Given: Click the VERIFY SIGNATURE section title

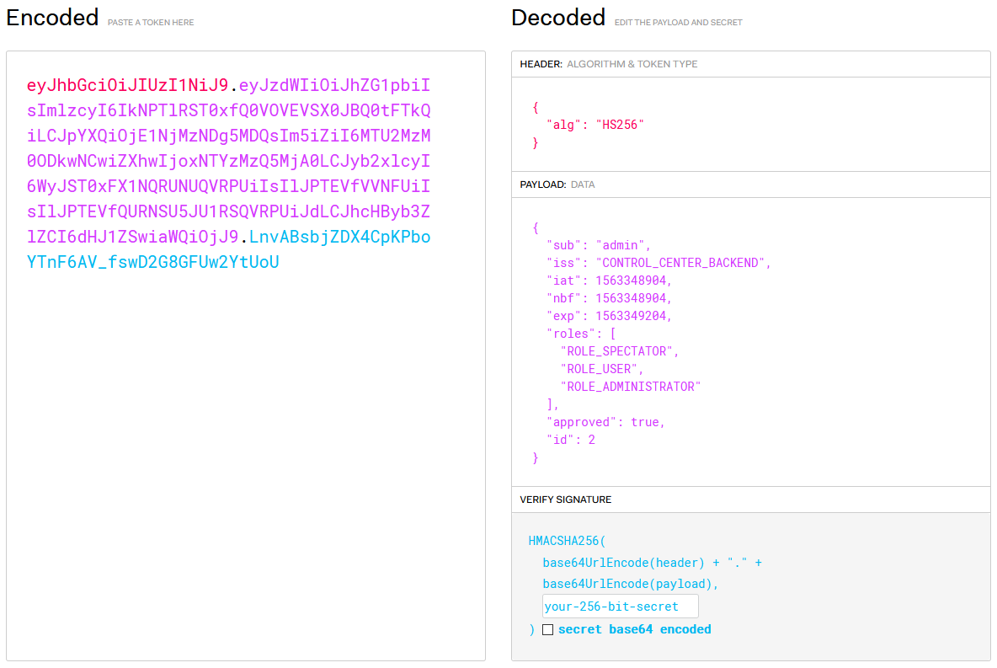Looking at the screenshot, I should pos(565,500).
